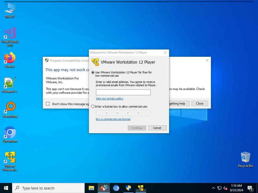Show hidden system tray icons
Image resolution: width=258 pixels, height=193 pixels.
click(x=213, y=188)
